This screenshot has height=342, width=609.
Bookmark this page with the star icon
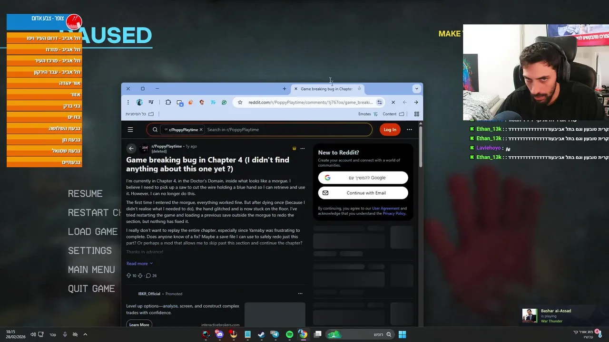[240, 102]
